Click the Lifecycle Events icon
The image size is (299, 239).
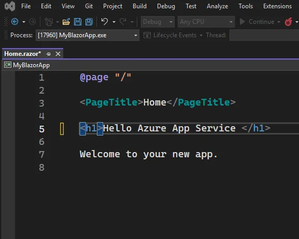[147, 35]
